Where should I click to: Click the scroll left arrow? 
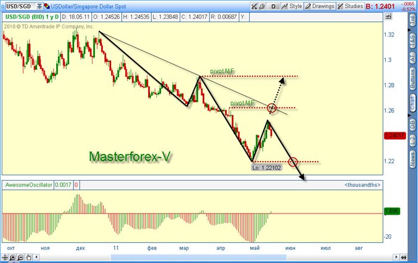click(36, 257)
